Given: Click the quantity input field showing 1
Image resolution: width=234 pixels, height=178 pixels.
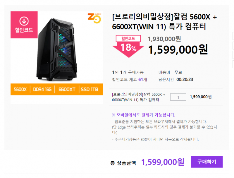Looking at the screenshot, I should [178, 97].
